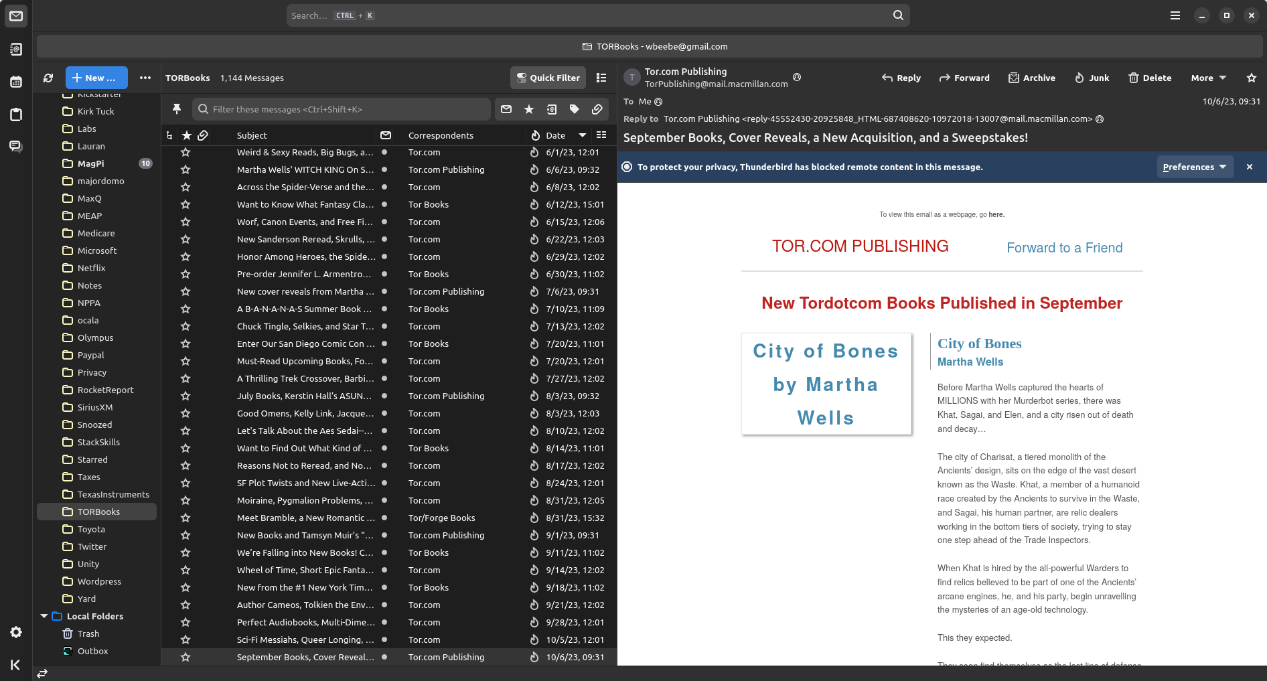Sort by Correspondents column
The height and width of the screenshot is (681, 1267).
[441, 135]
